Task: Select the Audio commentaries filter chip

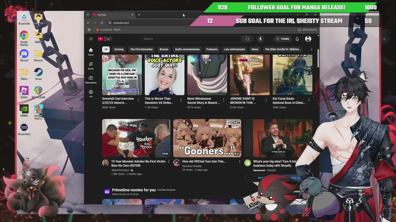Action: click(x=187, y=49)
